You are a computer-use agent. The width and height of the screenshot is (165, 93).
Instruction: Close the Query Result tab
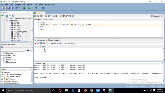click(x=60, y=40)
